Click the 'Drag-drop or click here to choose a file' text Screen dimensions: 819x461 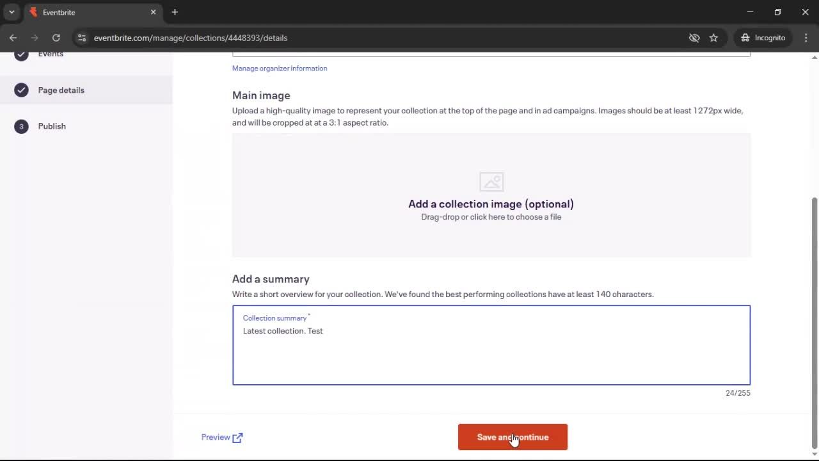tap(491, 217)
